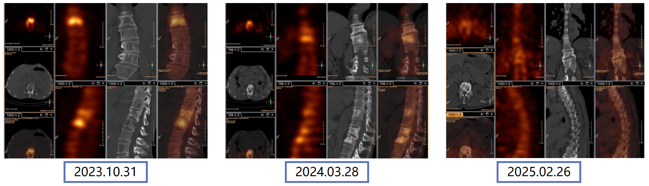Select the 2023.10.31 date label
Screen dimensions: 649x186
coord(105,172)
